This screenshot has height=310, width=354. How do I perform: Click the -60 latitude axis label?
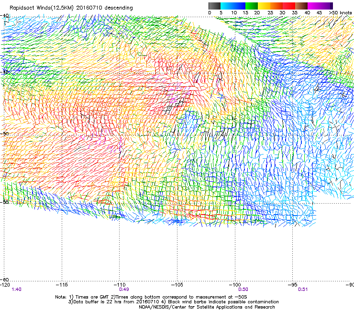point(5,279)
